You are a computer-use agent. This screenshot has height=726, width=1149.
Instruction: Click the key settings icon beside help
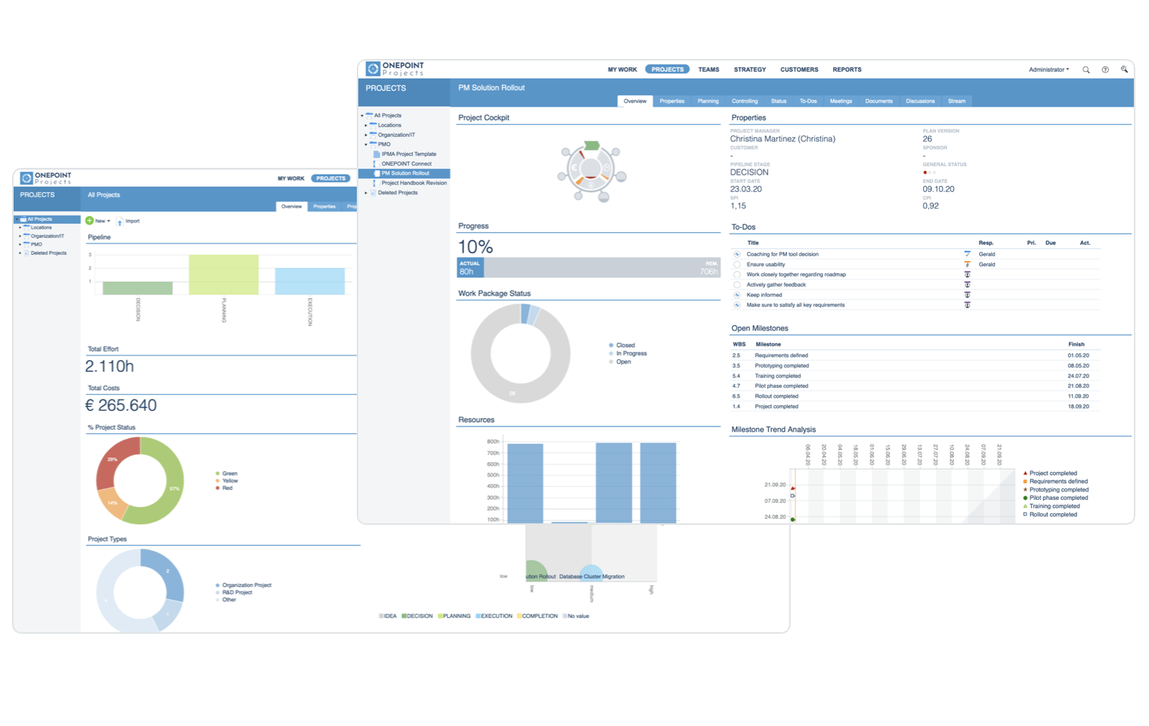[1124, 70]
